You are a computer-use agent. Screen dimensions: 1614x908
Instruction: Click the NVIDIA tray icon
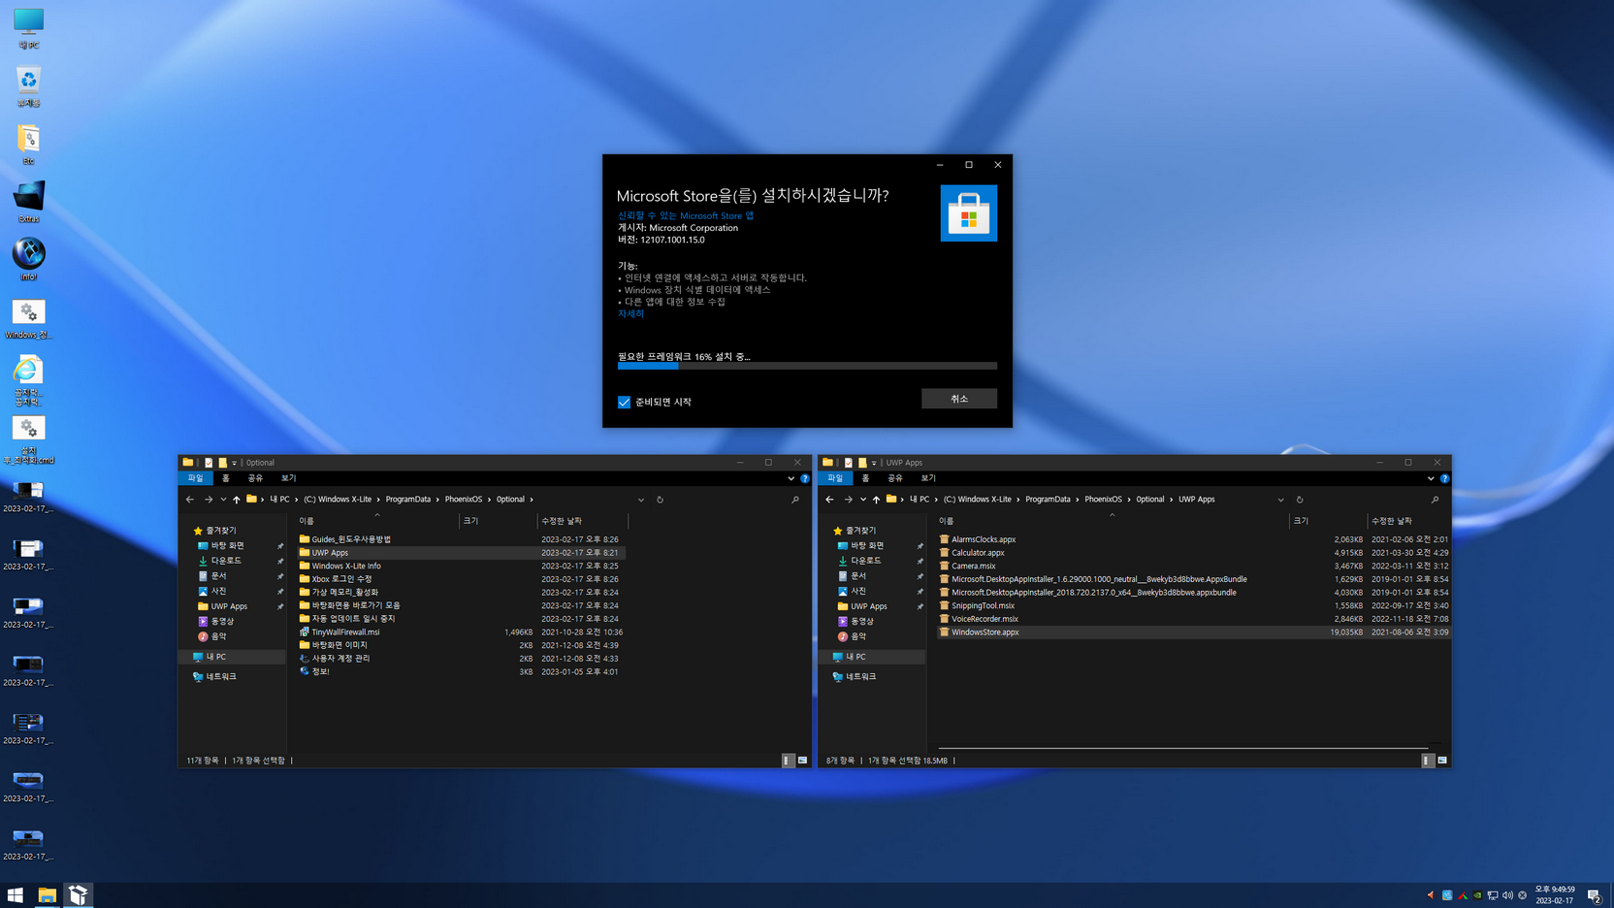[1477, 895]
